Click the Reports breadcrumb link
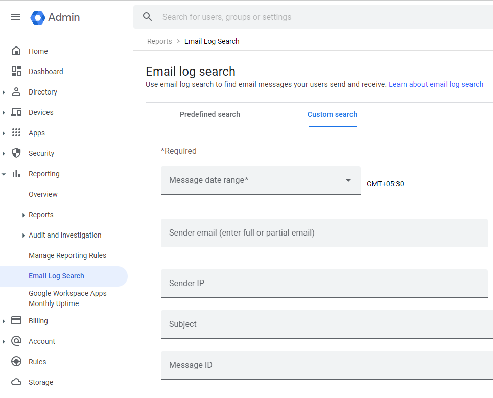Image resolution: width=493 pixels, height=398 pixels. coord(159,41)
